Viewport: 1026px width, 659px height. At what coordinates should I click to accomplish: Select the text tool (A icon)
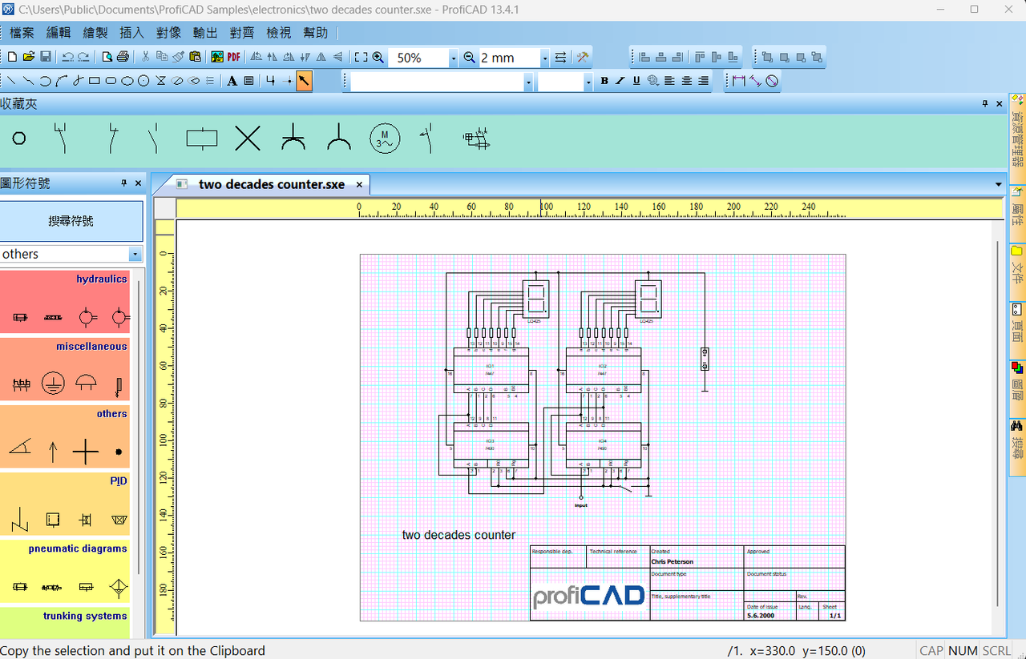(232, 81)
